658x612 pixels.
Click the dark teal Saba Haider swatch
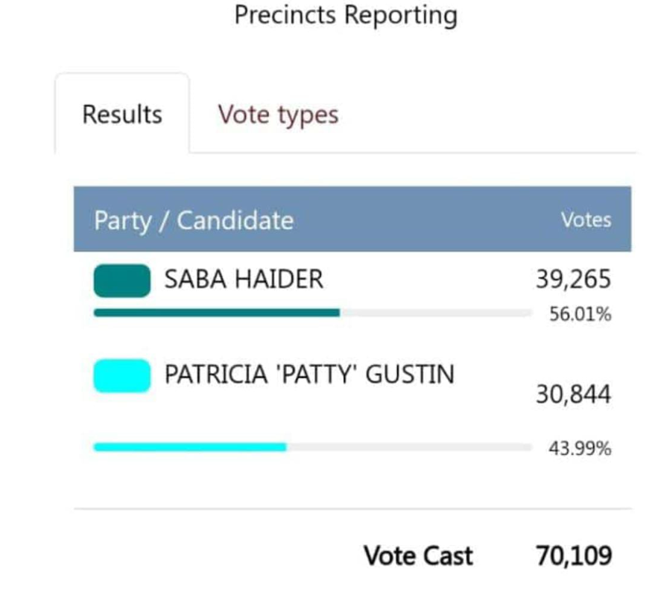tap(121, 281)
